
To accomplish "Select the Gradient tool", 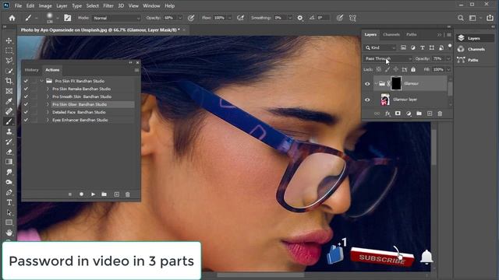I will pyautogui.click(x=9, y=162).
